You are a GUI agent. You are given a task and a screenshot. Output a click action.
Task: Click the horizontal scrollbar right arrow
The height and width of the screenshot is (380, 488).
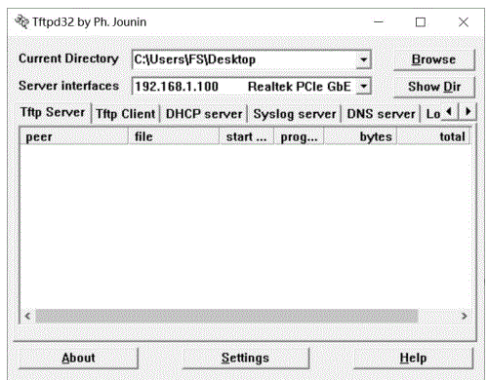(465, 316)
